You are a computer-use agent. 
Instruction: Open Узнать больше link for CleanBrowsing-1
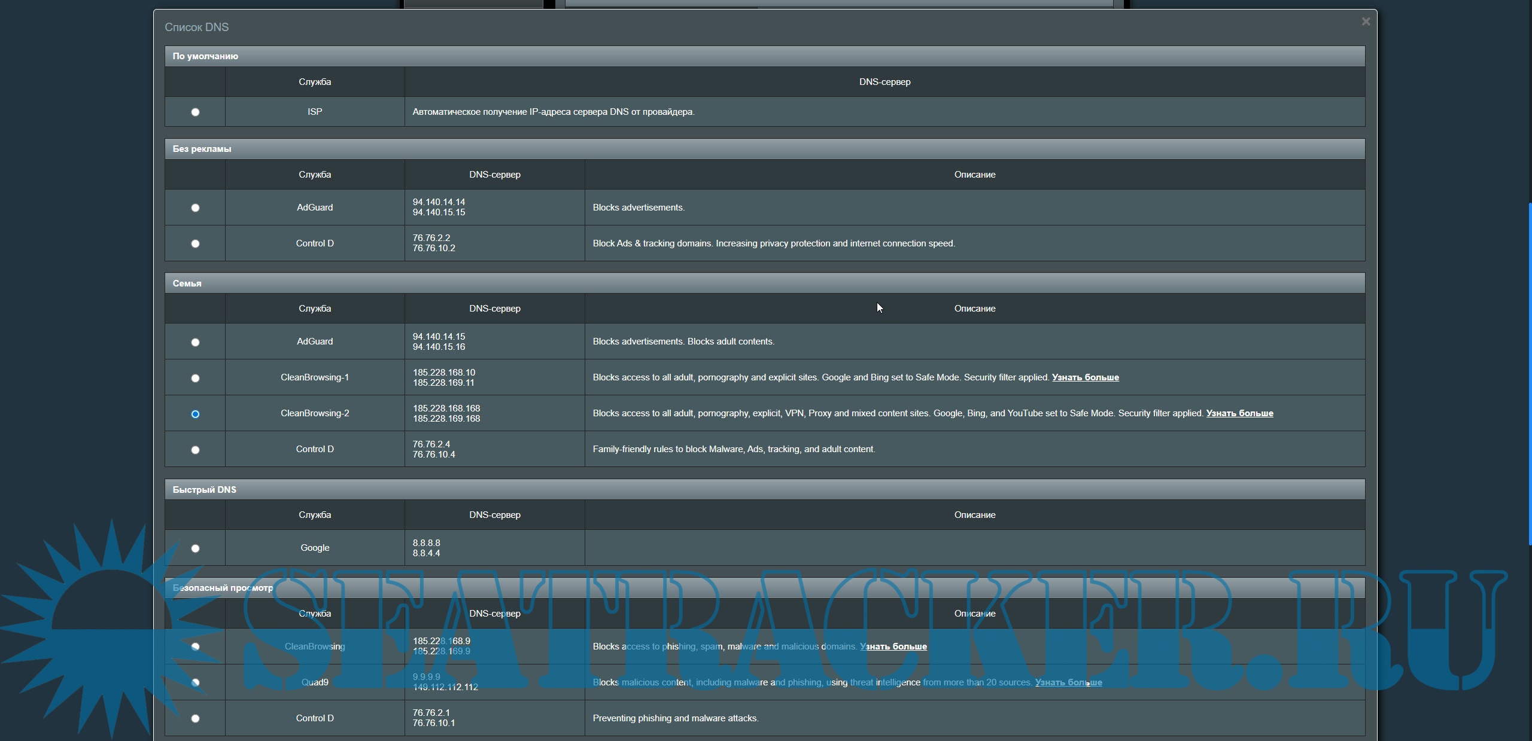click(1085, 377)
